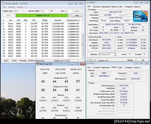Click the Intel Core i5 750 name field
Image resolution: width=151 pixels, height=124 pixels.
[x=116, y=12]
